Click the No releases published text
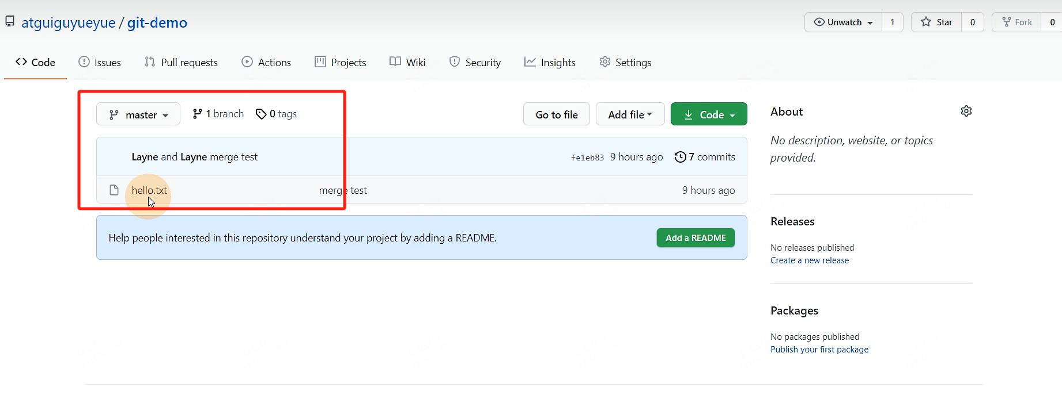1062x399 pixels. click(812, 248)
